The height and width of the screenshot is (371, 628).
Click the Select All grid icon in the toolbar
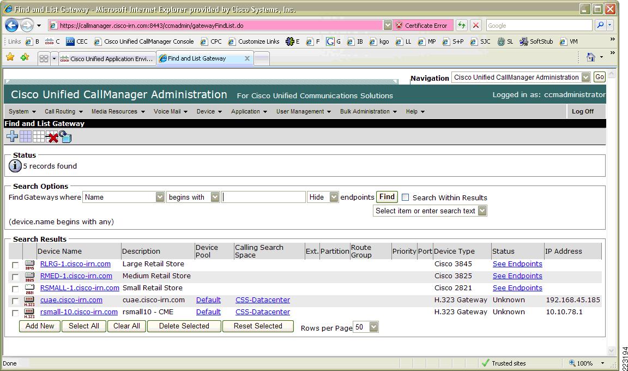tap(26, 136)
